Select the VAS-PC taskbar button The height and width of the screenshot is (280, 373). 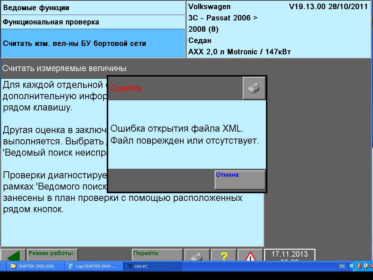(x=153, y=266)
